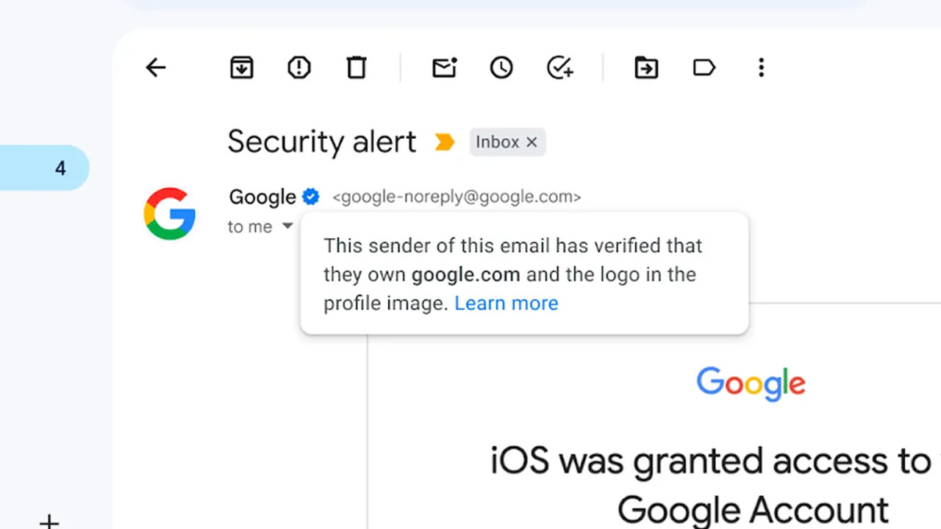Expand the 'to me' recipient details

287,226
